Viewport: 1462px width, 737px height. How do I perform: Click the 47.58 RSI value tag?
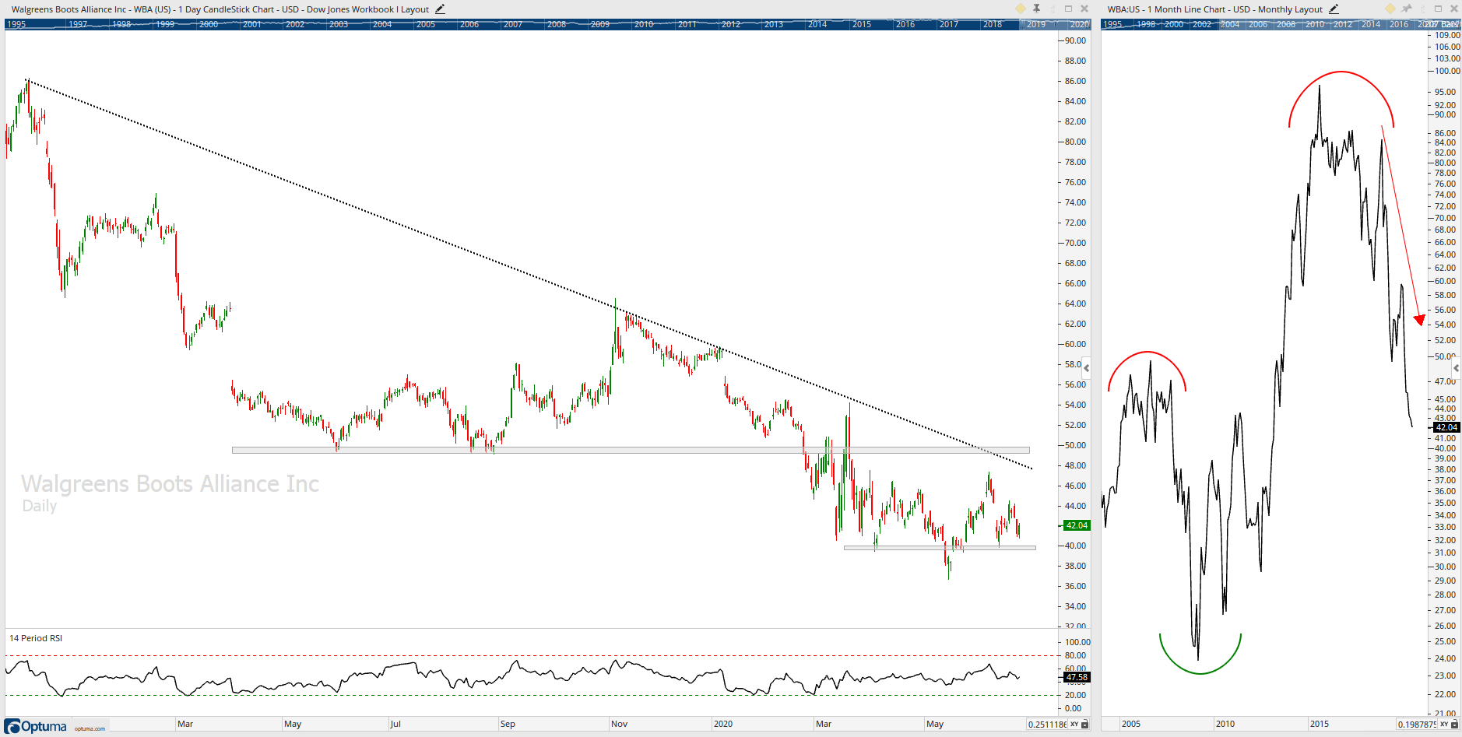click(x=1077, y=677)
